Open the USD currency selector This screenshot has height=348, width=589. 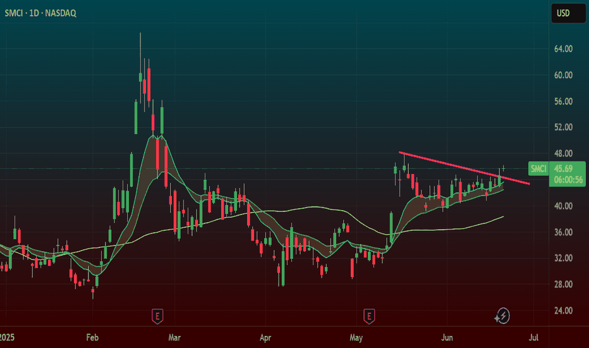pos(568,13)
